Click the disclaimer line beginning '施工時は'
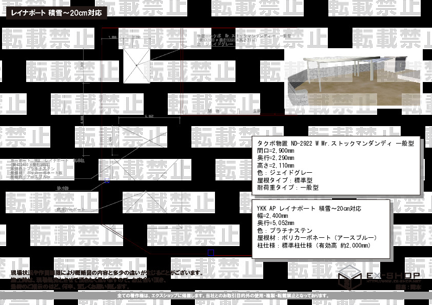Viewport: 432px width, 305px height. click(x=89, y=280)
